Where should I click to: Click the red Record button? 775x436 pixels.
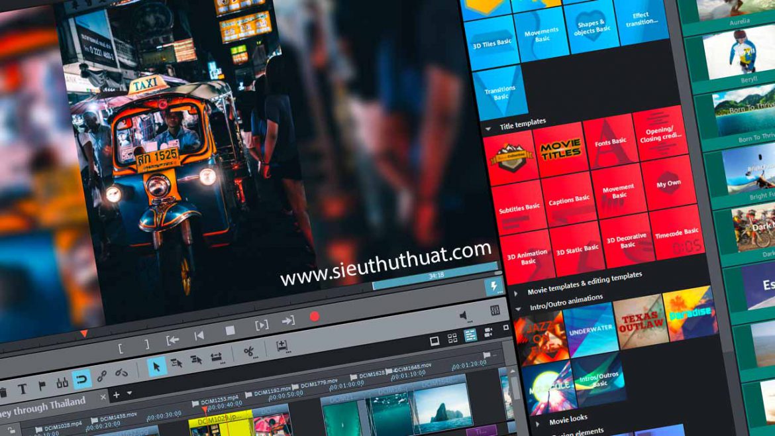point(314,317)
